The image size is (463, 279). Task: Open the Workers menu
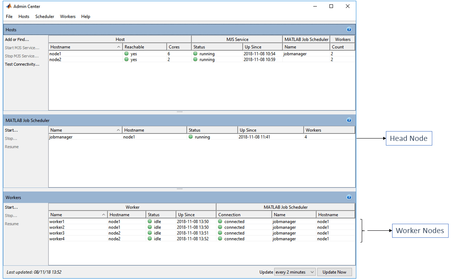point(68,16)
